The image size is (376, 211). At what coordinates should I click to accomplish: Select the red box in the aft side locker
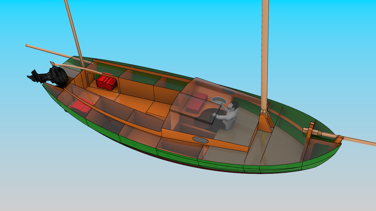point(81,106)
